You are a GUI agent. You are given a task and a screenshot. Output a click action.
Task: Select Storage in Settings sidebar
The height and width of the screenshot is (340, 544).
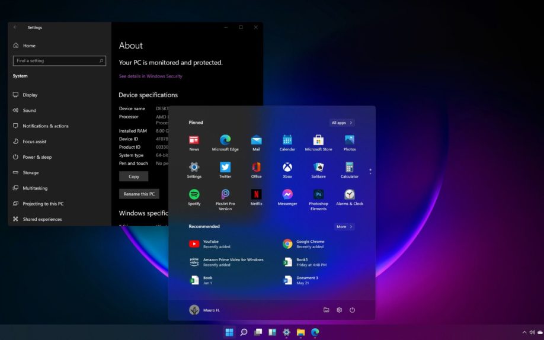pos(25,172)
